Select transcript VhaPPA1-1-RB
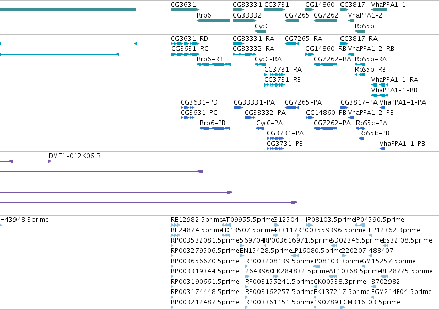 pos(394,90)
